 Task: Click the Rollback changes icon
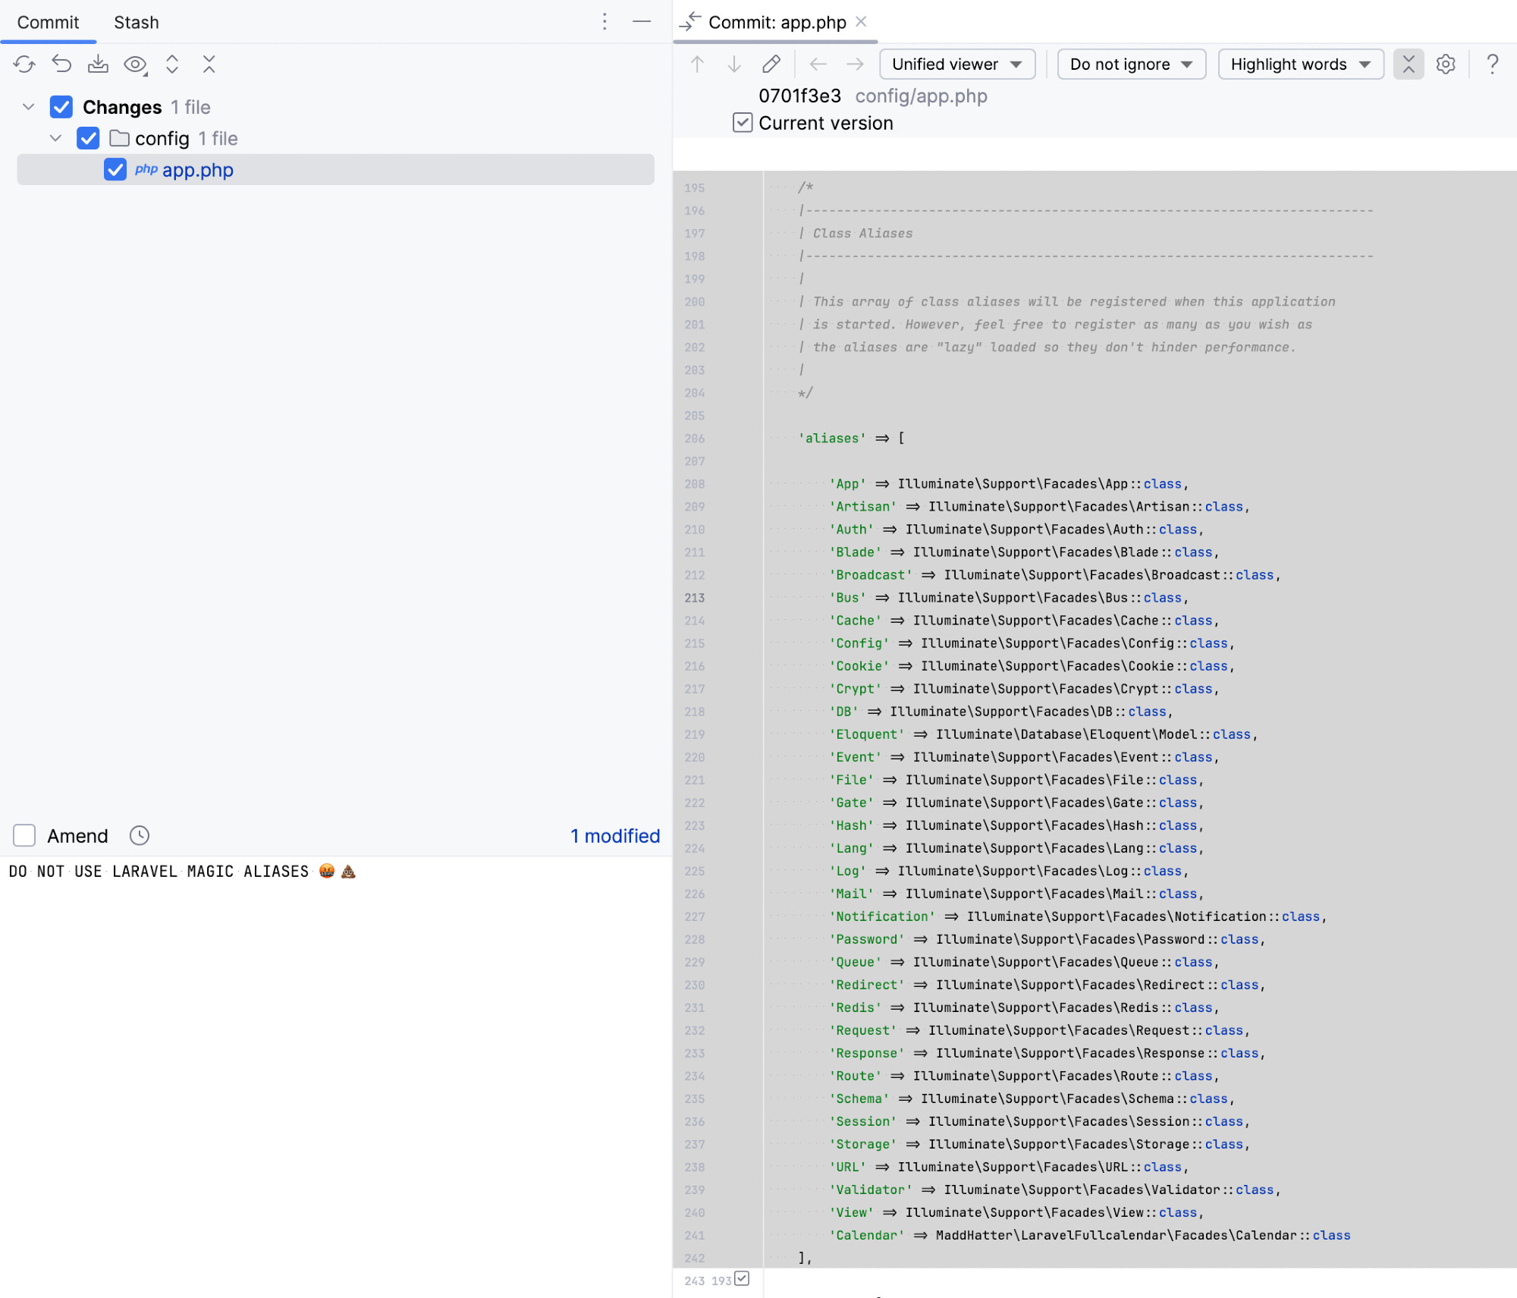pyautogui.click(x=61, y=64)
